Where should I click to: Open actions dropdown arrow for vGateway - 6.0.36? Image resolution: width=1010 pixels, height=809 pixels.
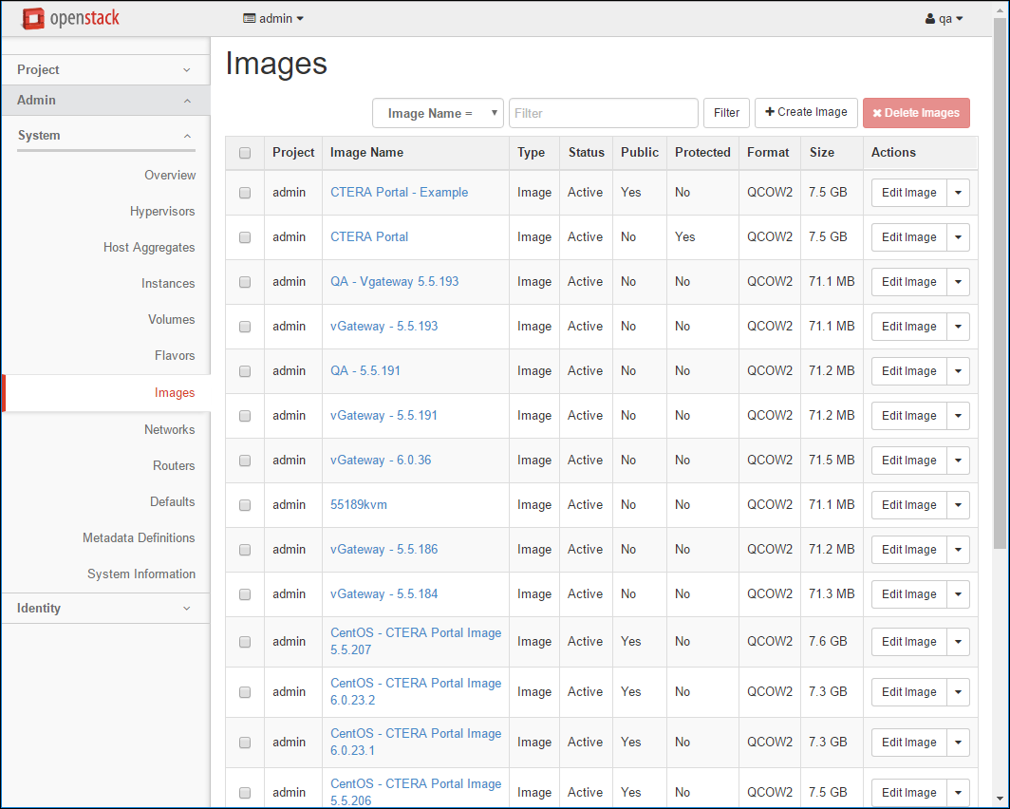click(x=958, y=460)
